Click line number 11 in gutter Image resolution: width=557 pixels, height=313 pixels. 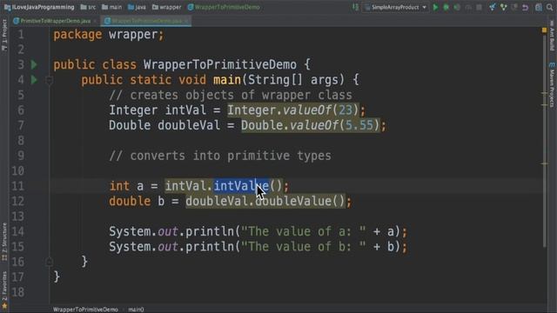17,186
